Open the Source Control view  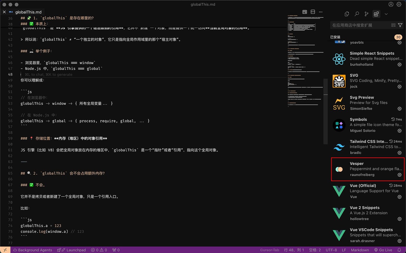(366, 14)
